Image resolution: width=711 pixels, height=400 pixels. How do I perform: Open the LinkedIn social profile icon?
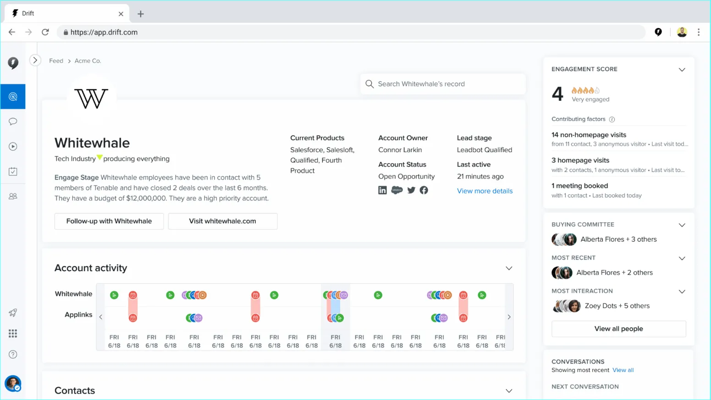point(382,190)
